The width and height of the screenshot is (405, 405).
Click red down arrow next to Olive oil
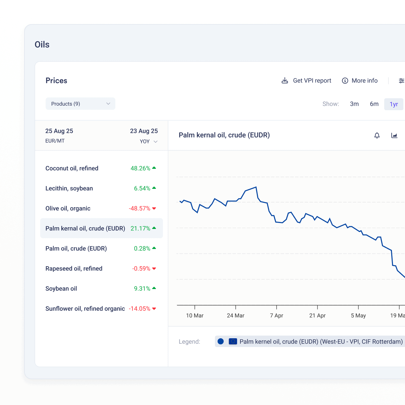click(154, 209)
